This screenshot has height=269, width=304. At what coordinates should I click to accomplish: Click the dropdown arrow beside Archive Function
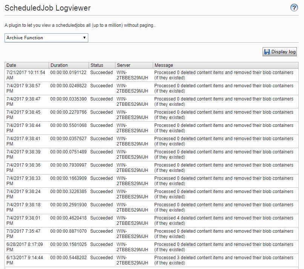(x=84, y=38)
